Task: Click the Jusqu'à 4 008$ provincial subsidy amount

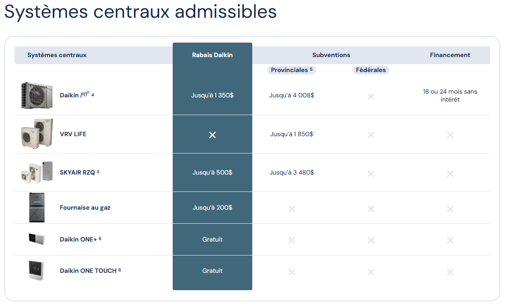Action: 292,95
